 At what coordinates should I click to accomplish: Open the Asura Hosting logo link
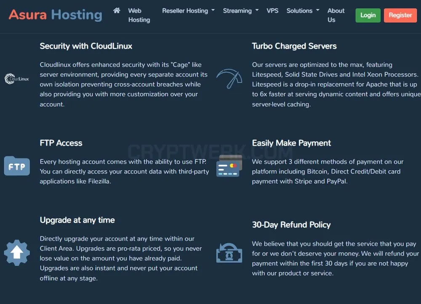click(x=55, y=15)
